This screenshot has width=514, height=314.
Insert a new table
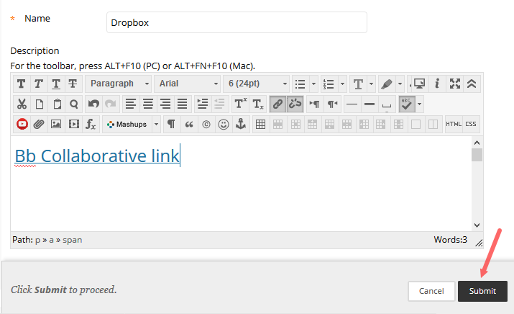(x=261, y=124)
